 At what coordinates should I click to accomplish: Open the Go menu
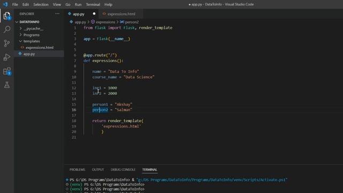[x=68, y=4]
